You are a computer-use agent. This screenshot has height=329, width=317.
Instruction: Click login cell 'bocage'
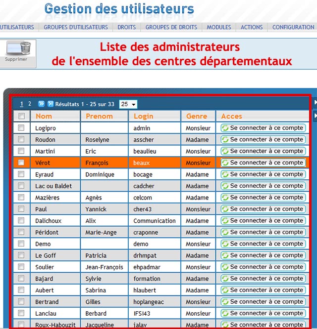(143, 175)
